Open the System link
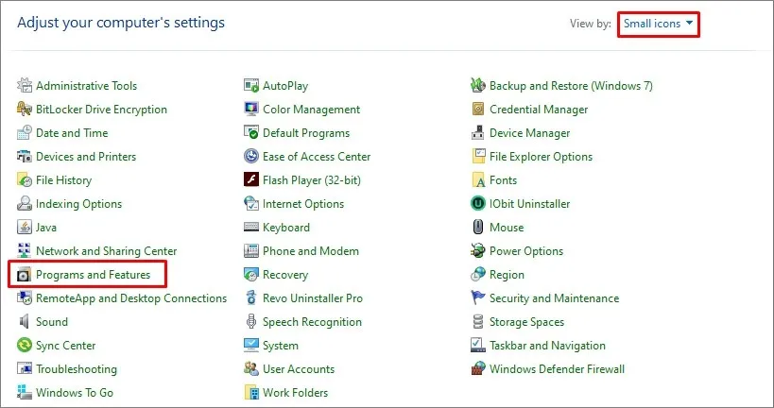 pos(281,346)
